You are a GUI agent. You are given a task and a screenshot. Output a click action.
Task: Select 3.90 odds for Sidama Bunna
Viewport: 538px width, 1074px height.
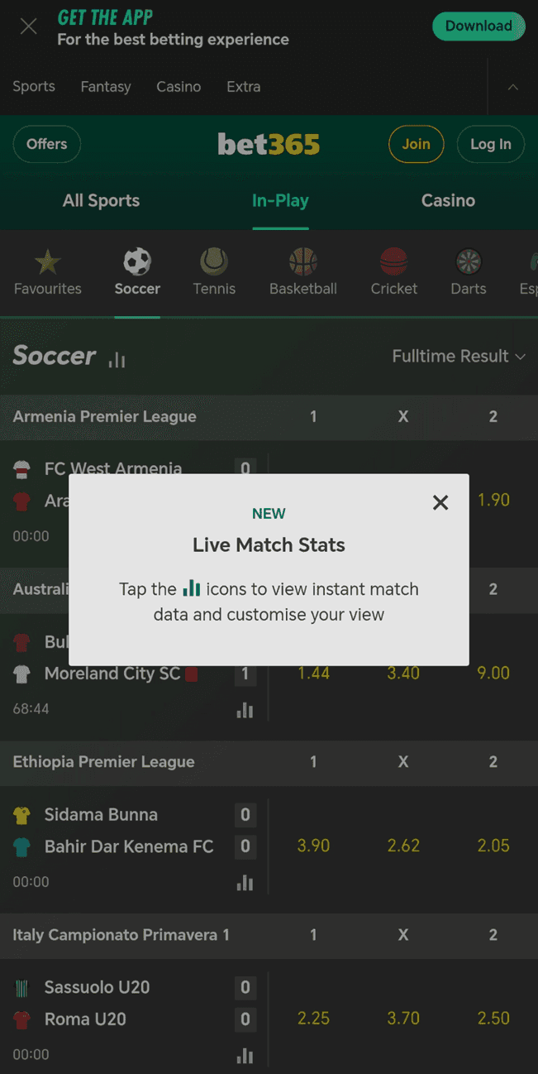pos(313,846)
